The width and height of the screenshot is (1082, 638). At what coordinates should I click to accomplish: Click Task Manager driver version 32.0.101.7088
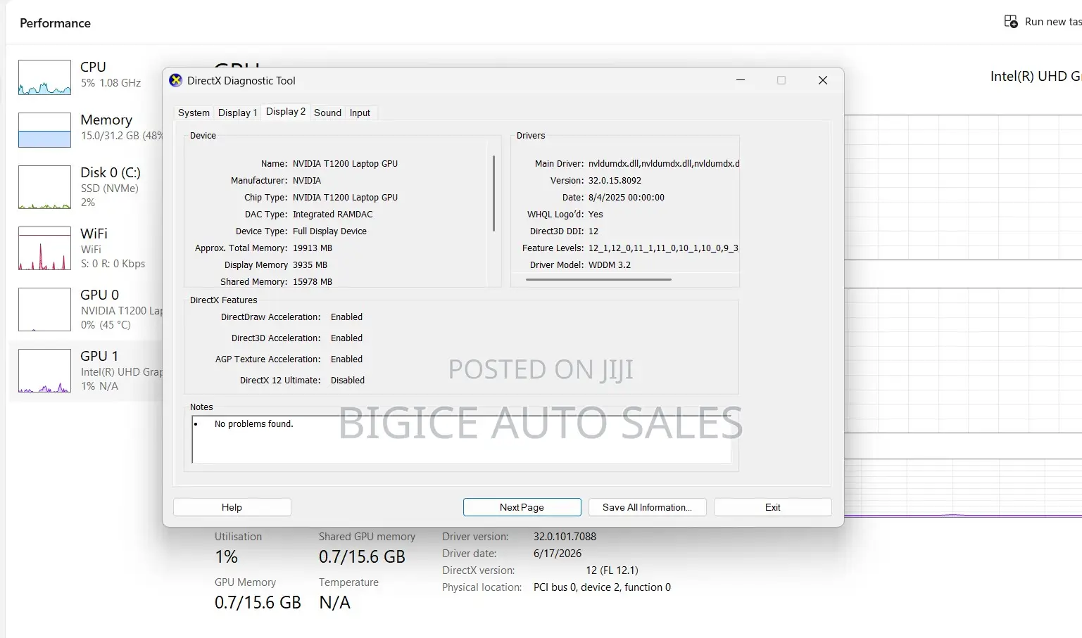click(x=565, y=537)
